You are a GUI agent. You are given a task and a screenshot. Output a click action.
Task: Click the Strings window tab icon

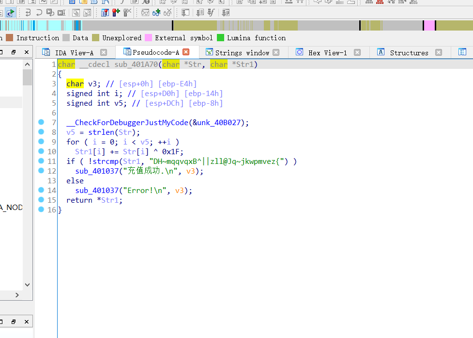point(209,52)
